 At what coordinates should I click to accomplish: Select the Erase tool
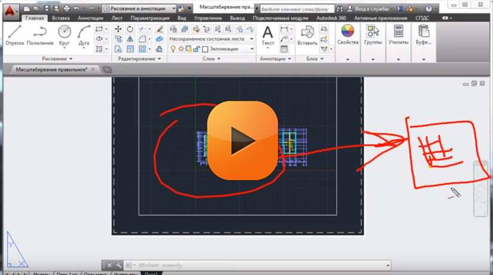[160, 29]
